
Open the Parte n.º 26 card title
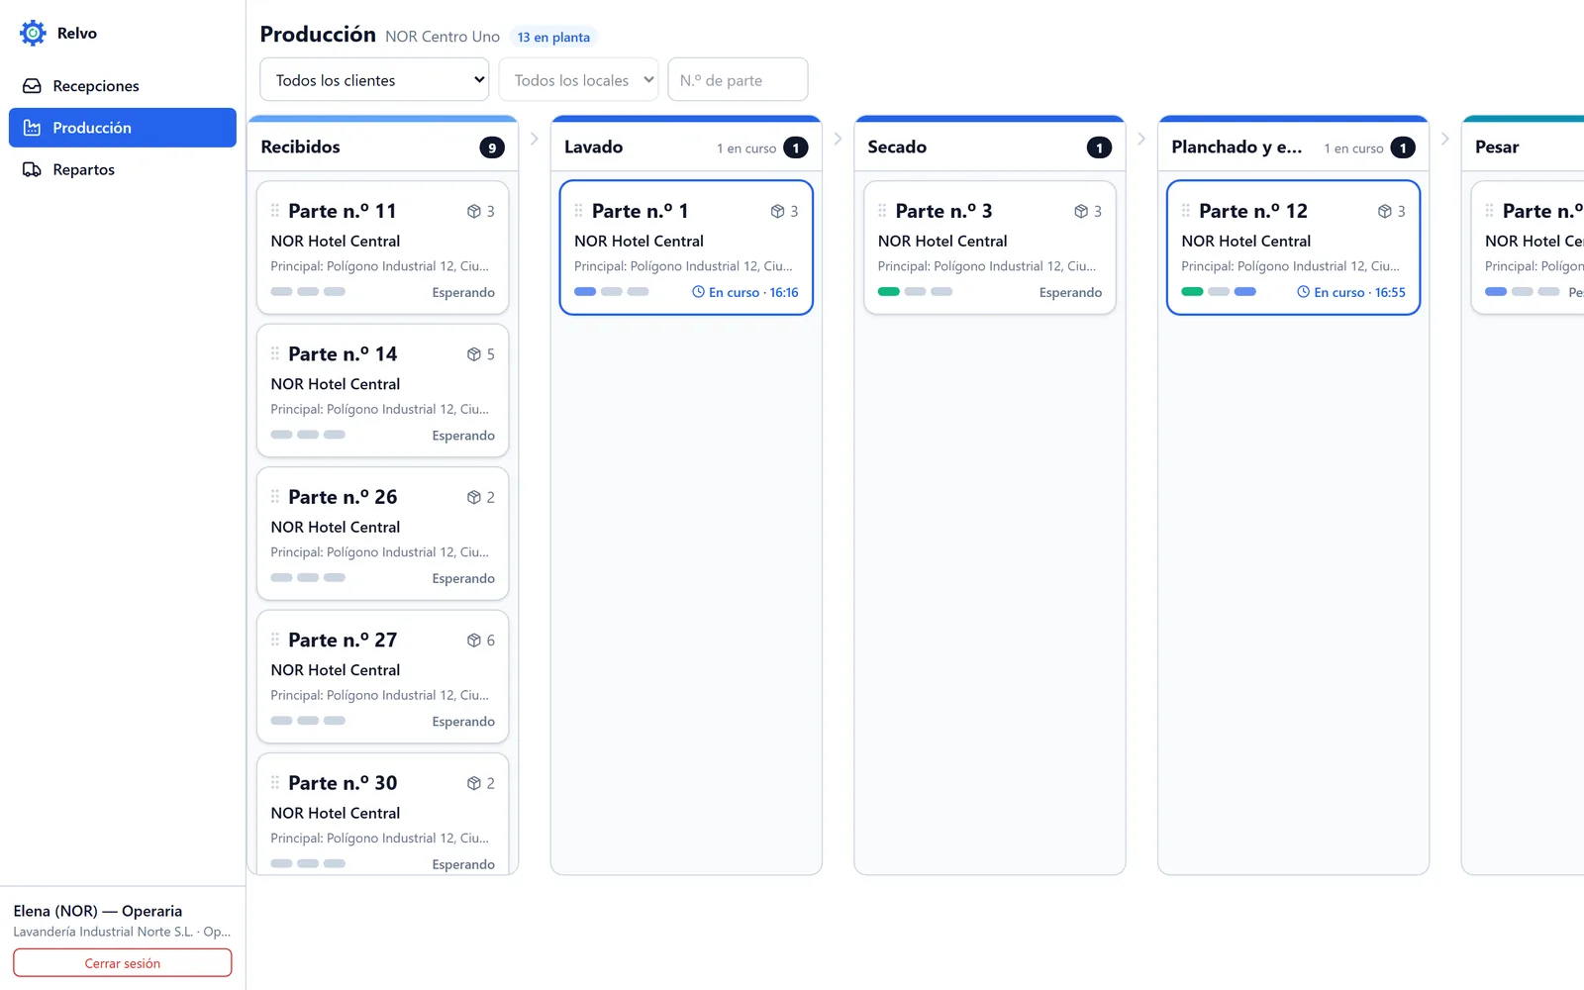(x=343, y=497)
